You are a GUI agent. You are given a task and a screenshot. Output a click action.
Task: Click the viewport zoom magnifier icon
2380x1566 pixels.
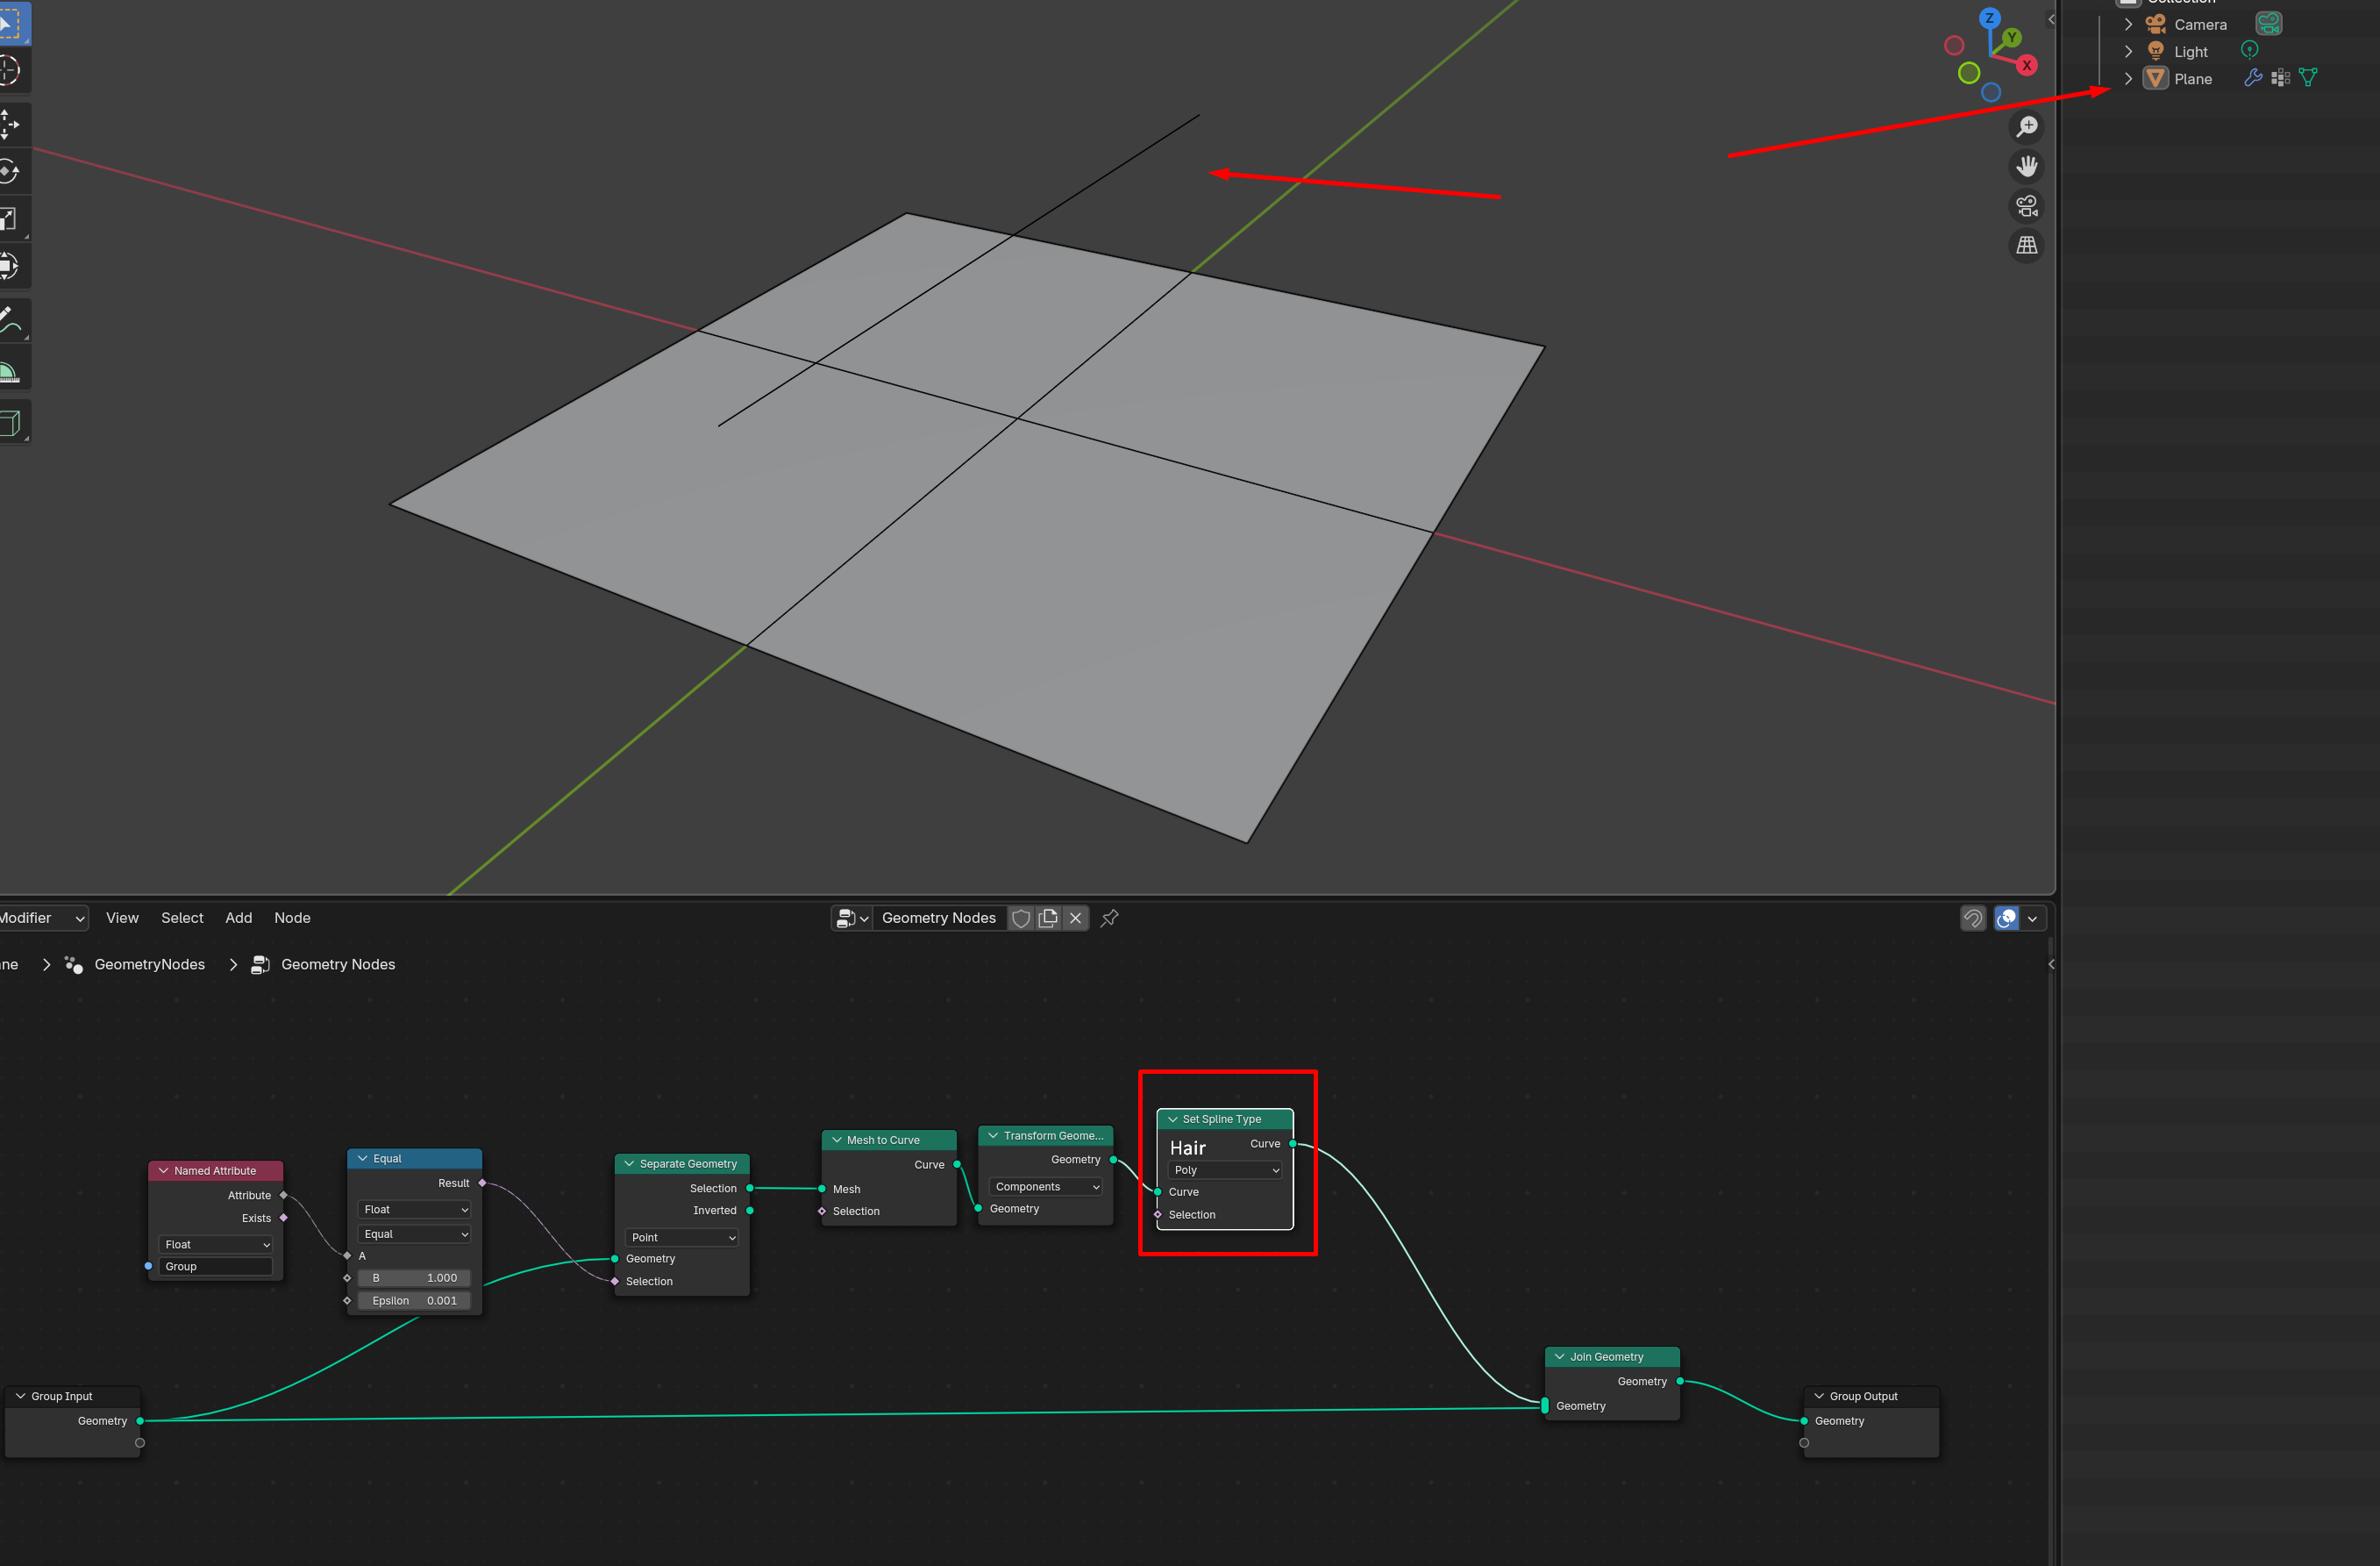[x=2027, y=127]
